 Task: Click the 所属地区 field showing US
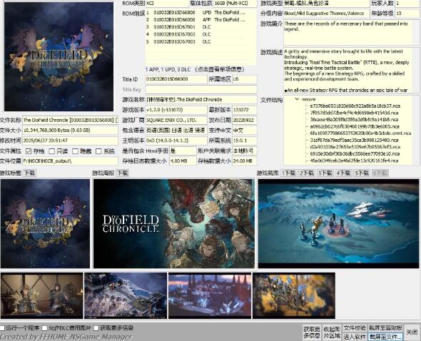click(x=244, y=79)
